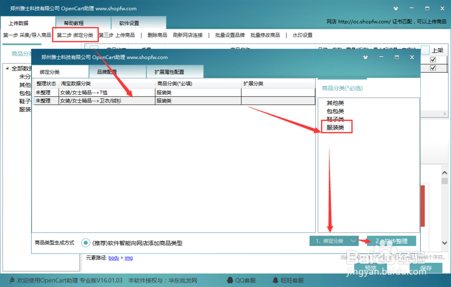This screenshot has width=451, height=287.
Task: Open 上传数据 tab in main window
Action: [28, 23]
